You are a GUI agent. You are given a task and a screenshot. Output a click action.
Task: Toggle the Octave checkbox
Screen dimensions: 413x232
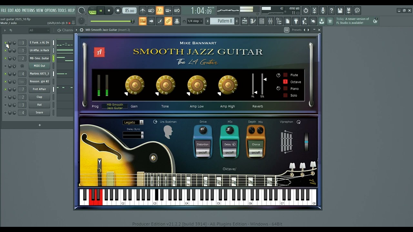pos(285,82)
